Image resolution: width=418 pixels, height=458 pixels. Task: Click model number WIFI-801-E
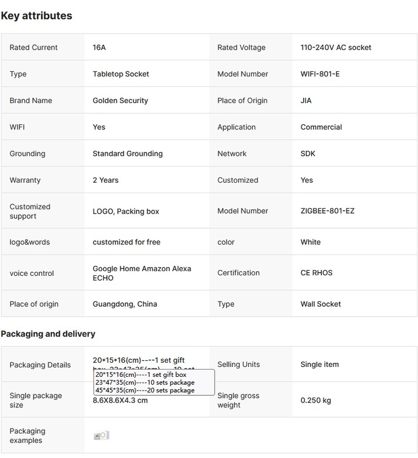(x=320, y=74)
